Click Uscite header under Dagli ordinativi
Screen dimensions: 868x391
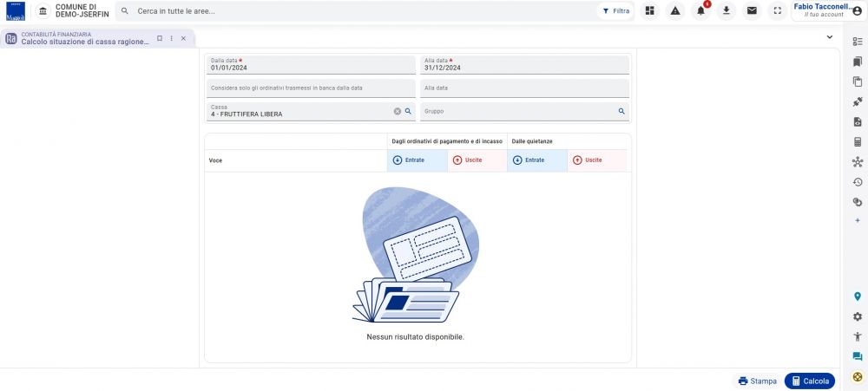tap(477, 160)
